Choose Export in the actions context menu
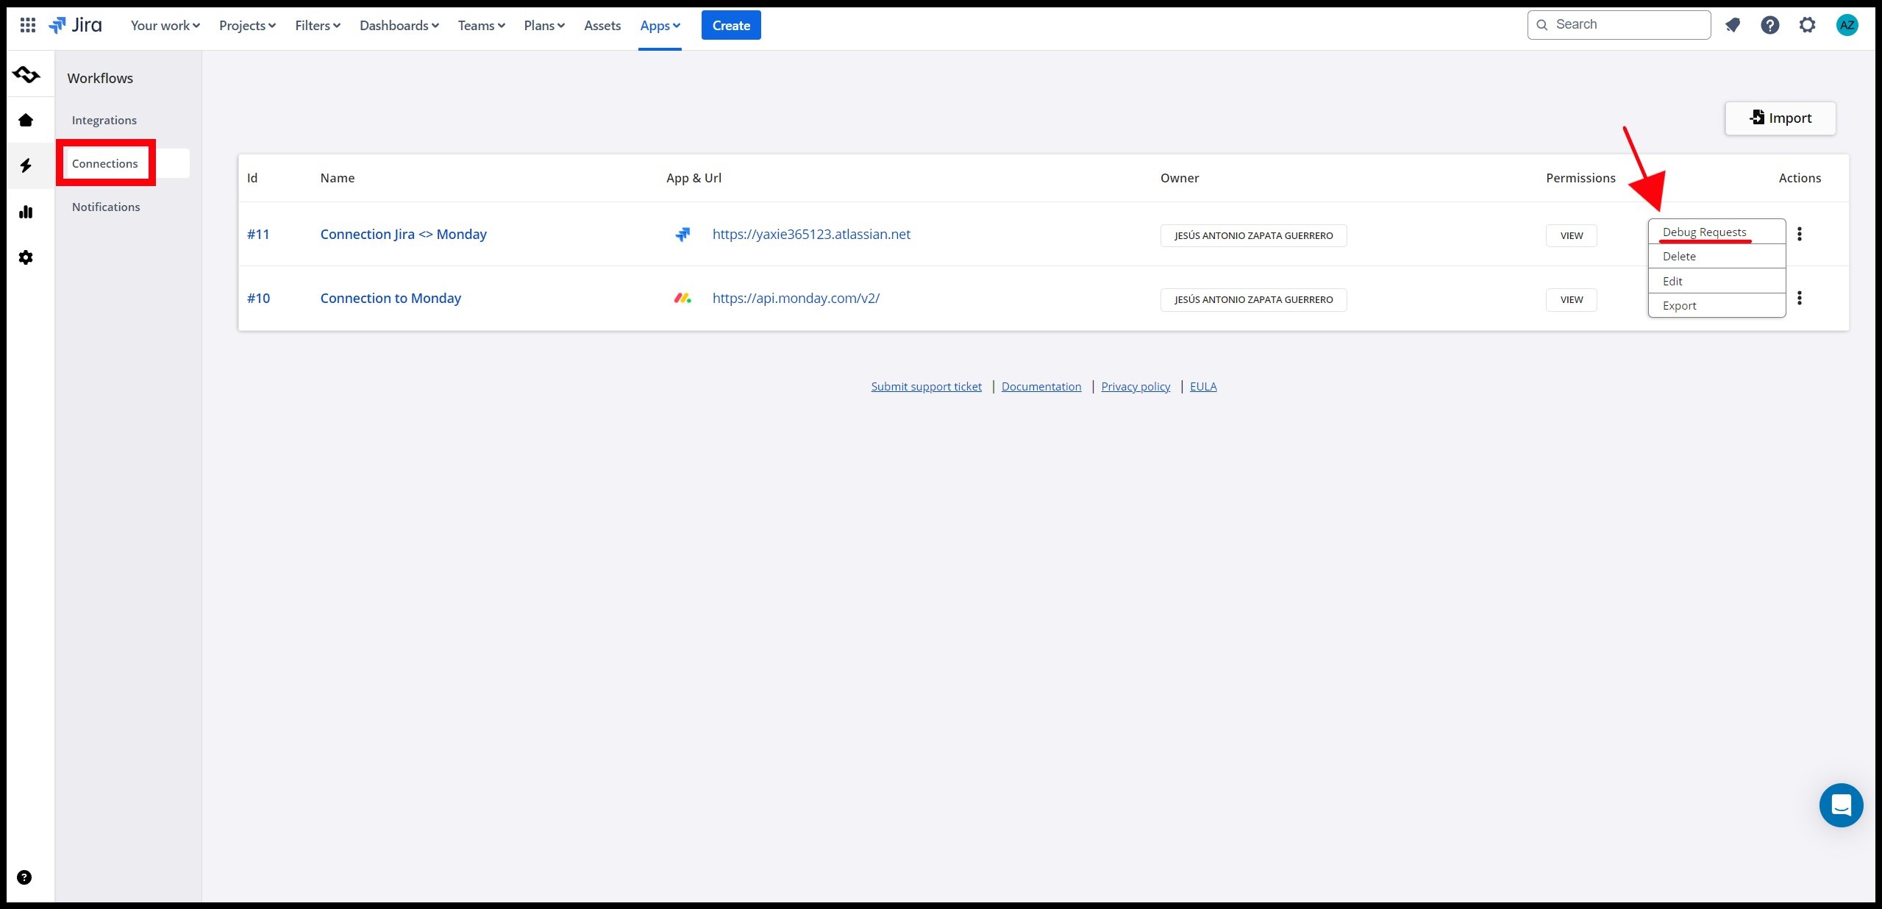Image resolution: width=1882 pixels, height=909 pixels. point(1679,306)
